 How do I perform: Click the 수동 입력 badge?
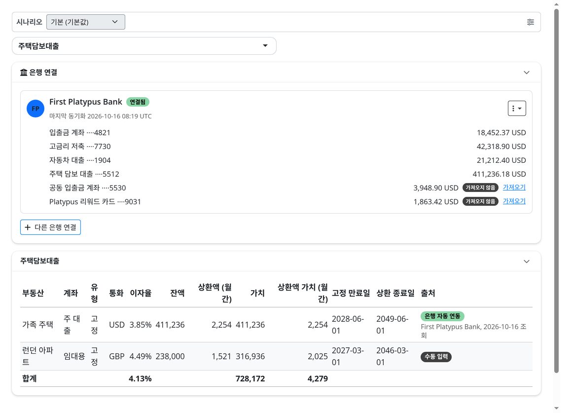[436, 356]
